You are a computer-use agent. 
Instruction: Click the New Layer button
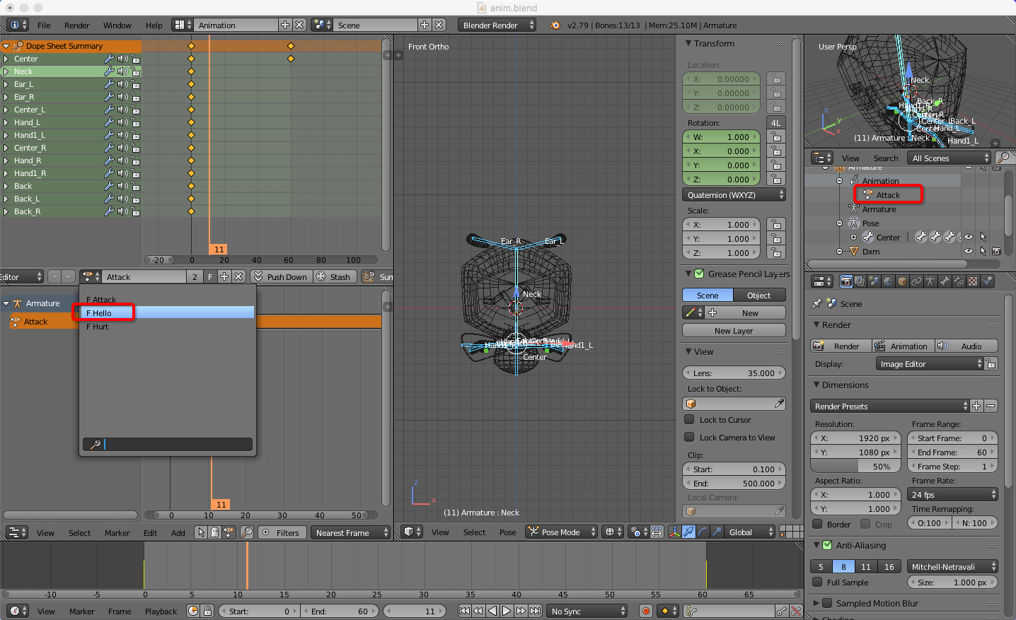click(734, 331)
